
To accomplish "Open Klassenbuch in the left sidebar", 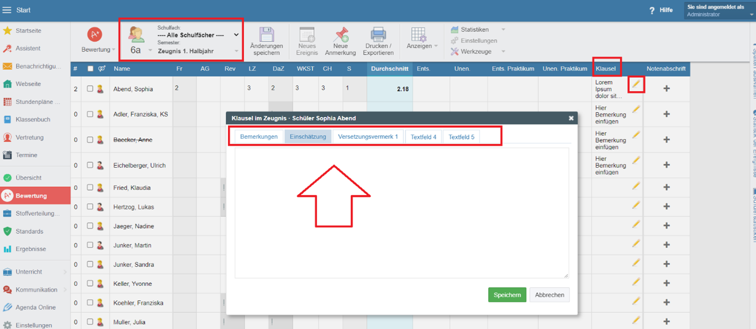I will 33,119.
